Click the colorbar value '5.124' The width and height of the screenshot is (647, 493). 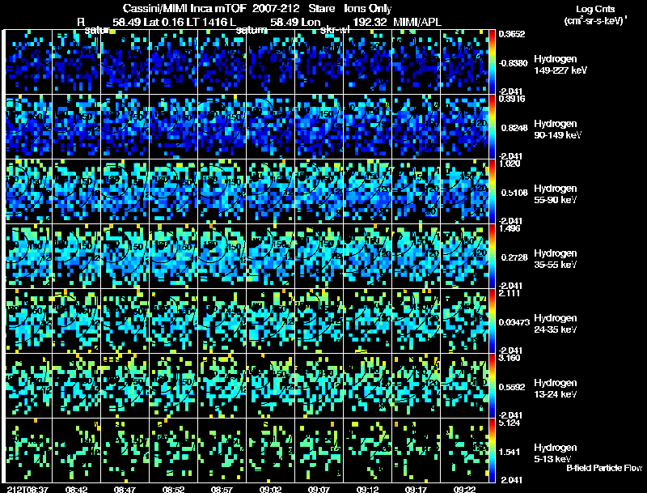510,423
